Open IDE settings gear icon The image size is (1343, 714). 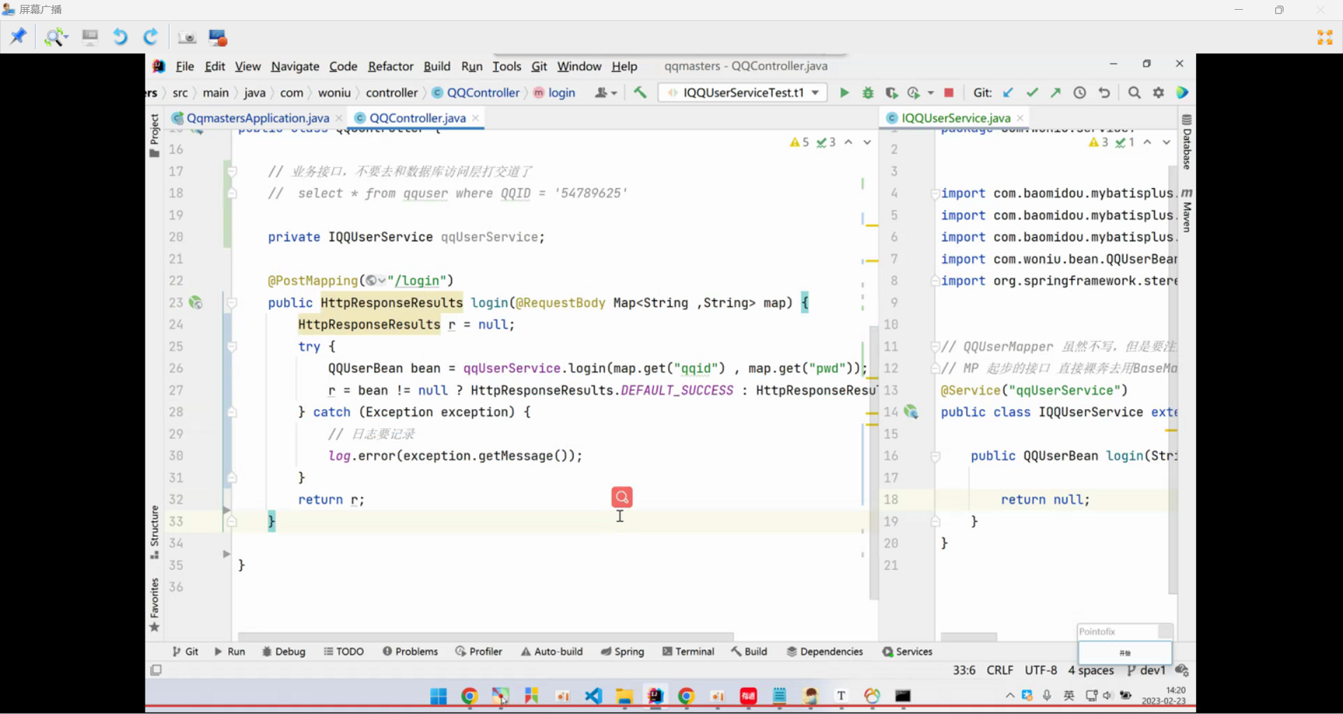pos(1159,93)
